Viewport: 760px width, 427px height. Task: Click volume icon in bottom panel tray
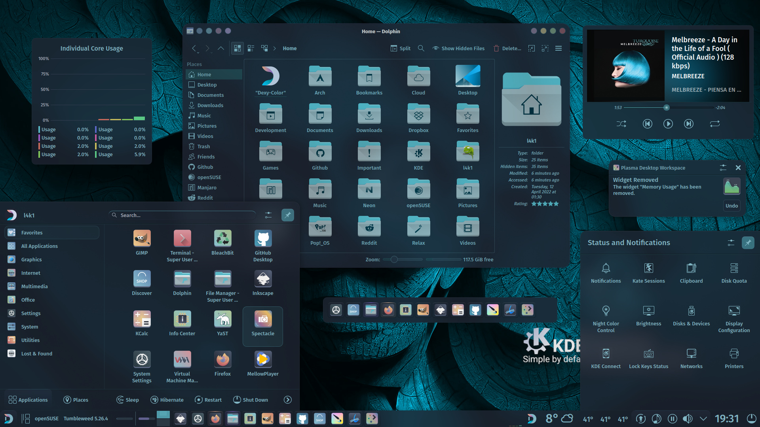(688, 418)
